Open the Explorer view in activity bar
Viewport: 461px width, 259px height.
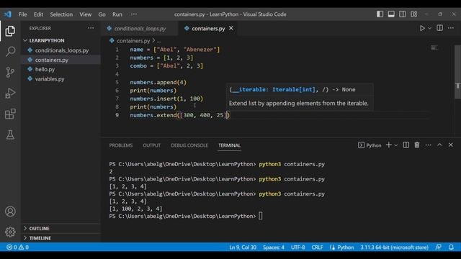pos(10,31)
